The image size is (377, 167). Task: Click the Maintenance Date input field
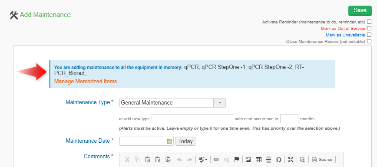[x=146, y=141]
